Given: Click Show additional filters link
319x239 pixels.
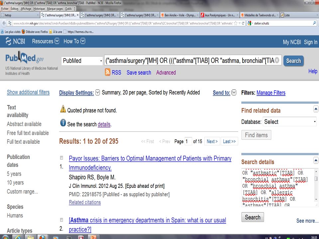Looking at the screenshot, I should pos(28,92).
